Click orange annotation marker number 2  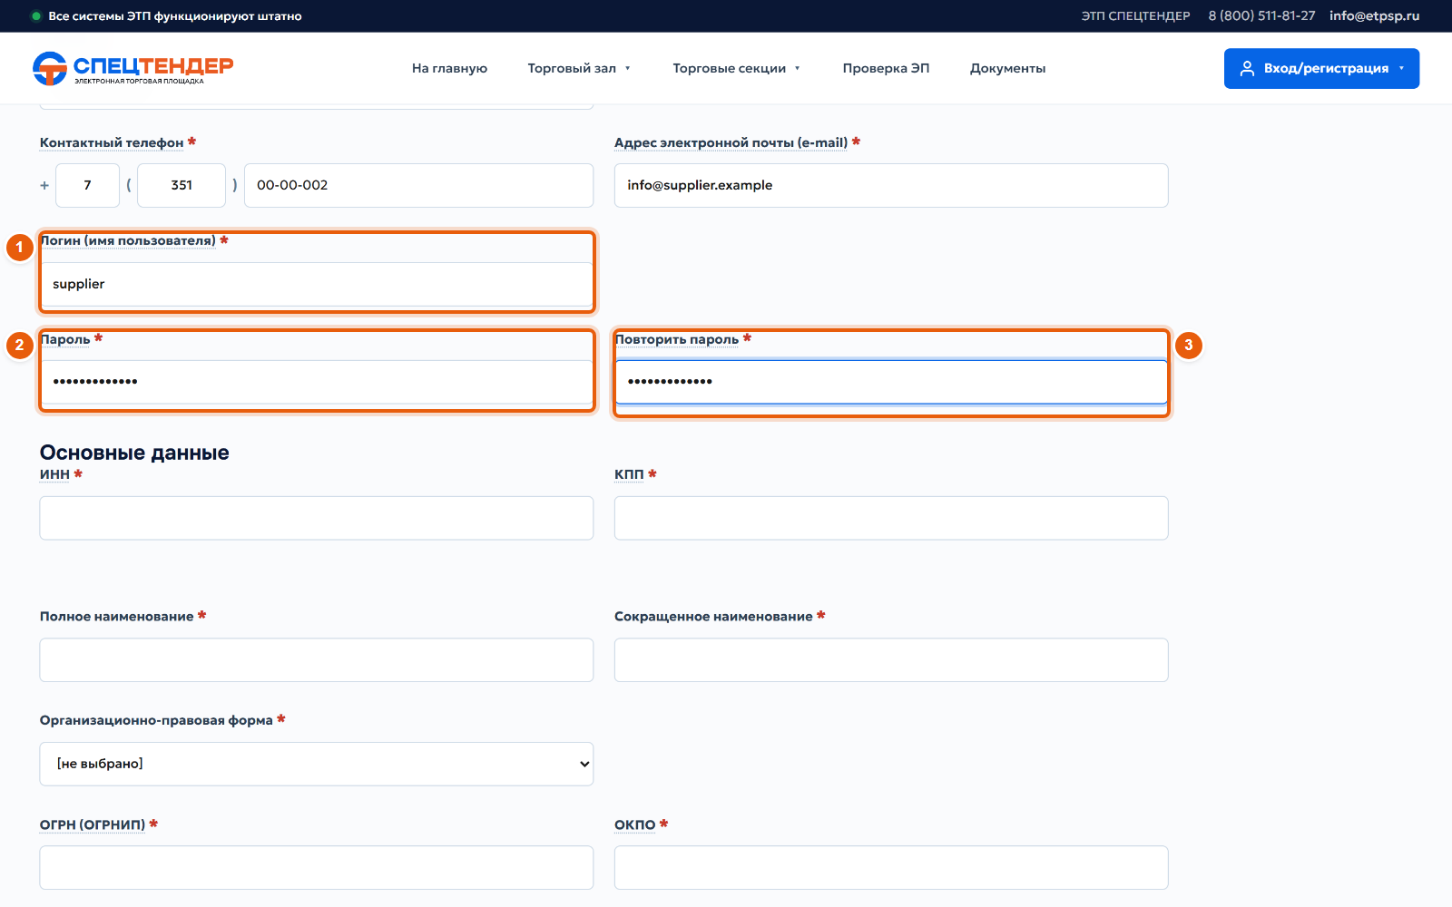[x=19, y=345]
